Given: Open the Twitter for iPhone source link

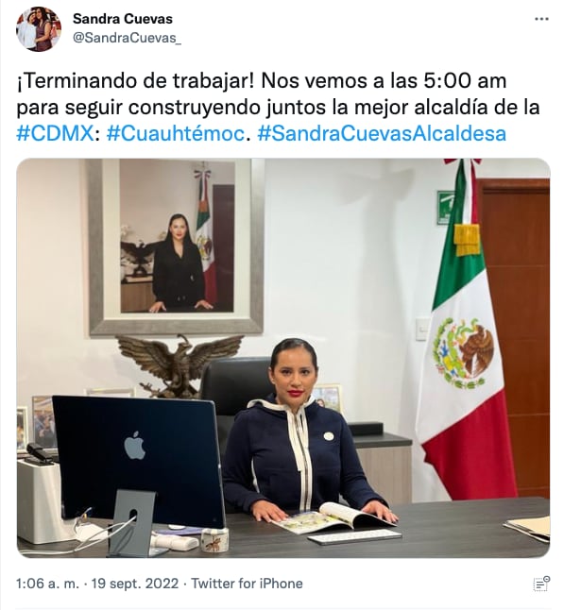Looking at the screenshot, I should tap(247, 584).
